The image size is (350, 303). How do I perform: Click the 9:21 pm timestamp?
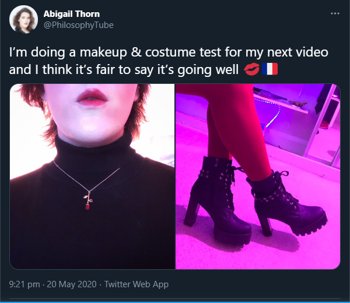click(x=24, y=284)
